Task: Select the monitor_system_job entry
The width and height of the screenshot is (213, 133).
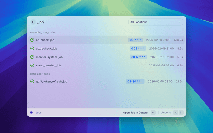Action: coord(83,57)
